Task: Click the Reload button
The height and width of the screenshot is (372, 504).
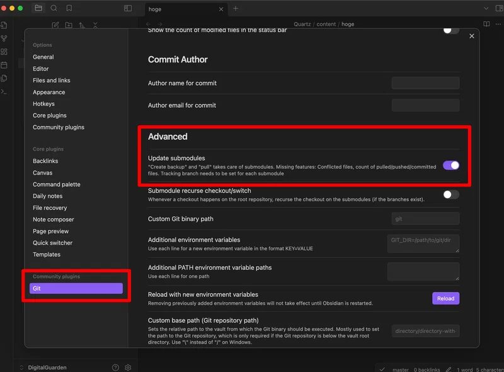Action: pyautogui.click(x=445, y=298)
